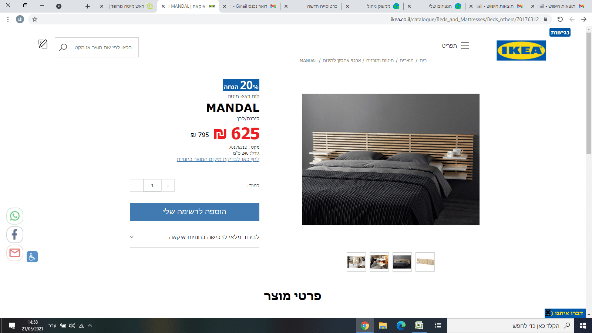Add MANDAL to my list button
592x333 pixels.
pyautogui.click(x=195, y=212)
